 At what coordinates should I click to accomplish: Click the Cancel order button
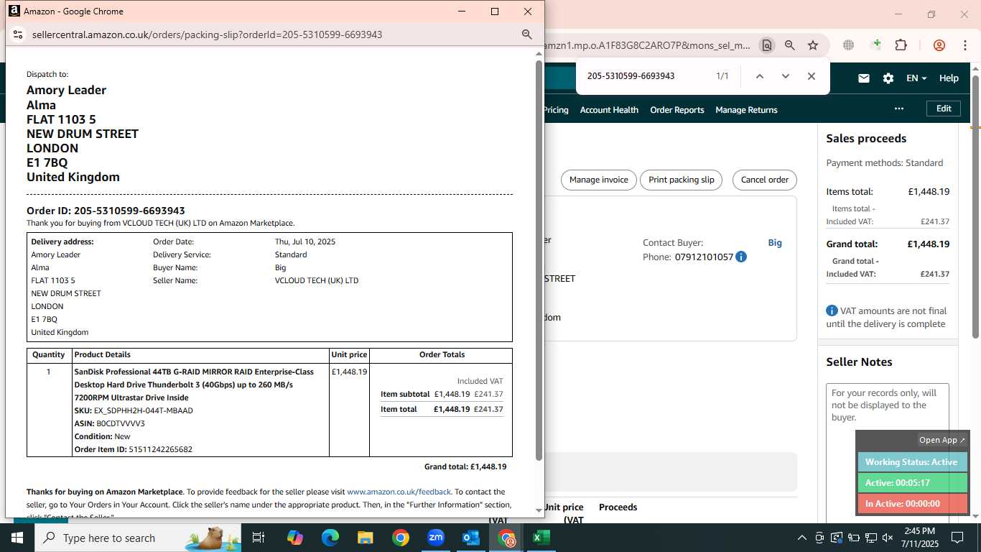(765, 180)
